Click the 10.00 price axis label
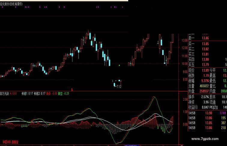This screenshot has height=146, width=227. (x=185, y=64)
